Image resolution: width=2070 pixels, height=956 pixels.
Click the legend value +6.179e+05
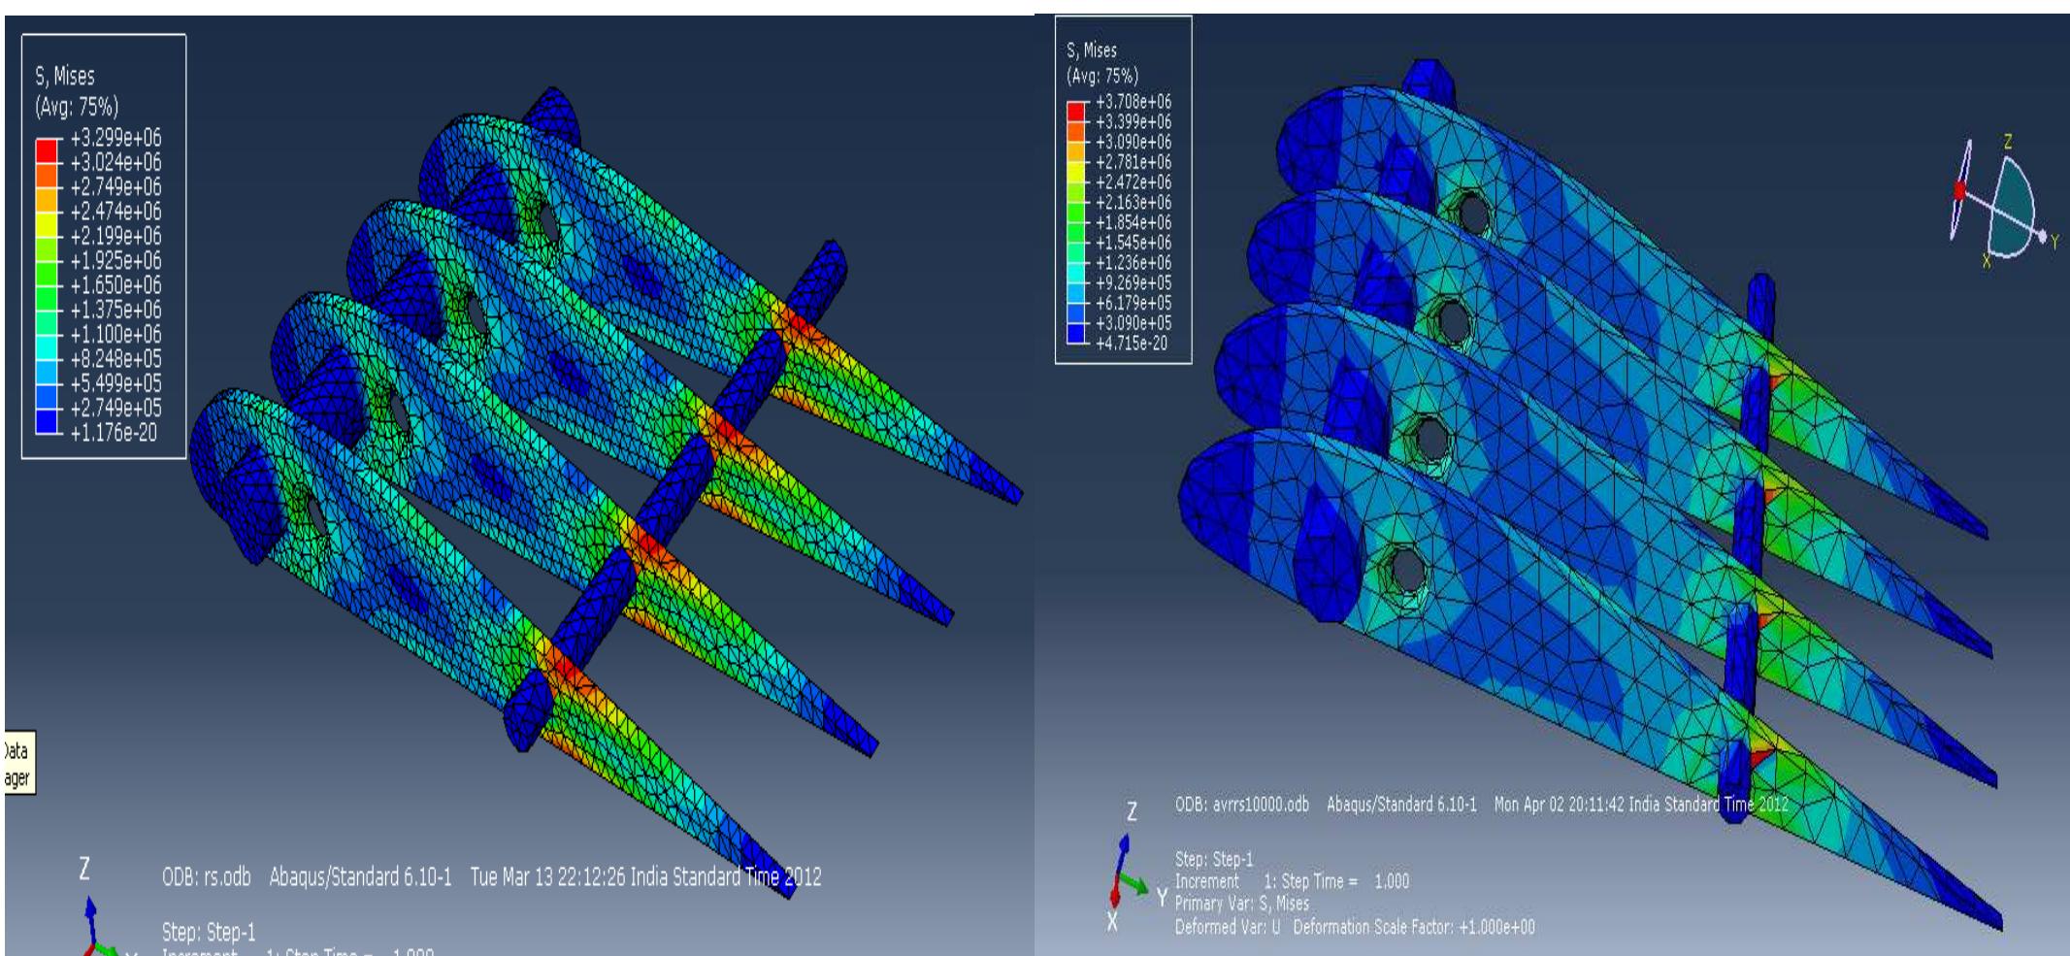[1134, 303]
